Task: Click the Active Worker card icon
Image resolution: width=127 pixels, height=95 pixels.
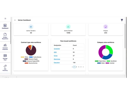Action: pyautogui.click(x=68, y=27)
